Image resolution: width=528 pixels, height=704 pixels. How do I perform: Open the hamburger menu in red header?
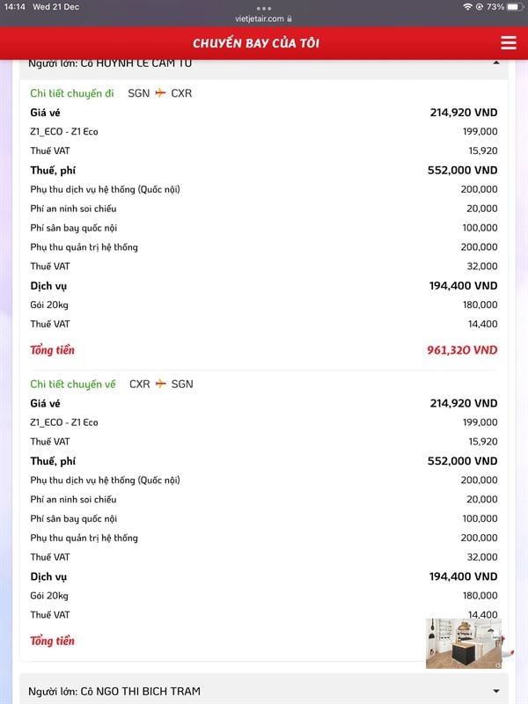(x=508, y=43)
